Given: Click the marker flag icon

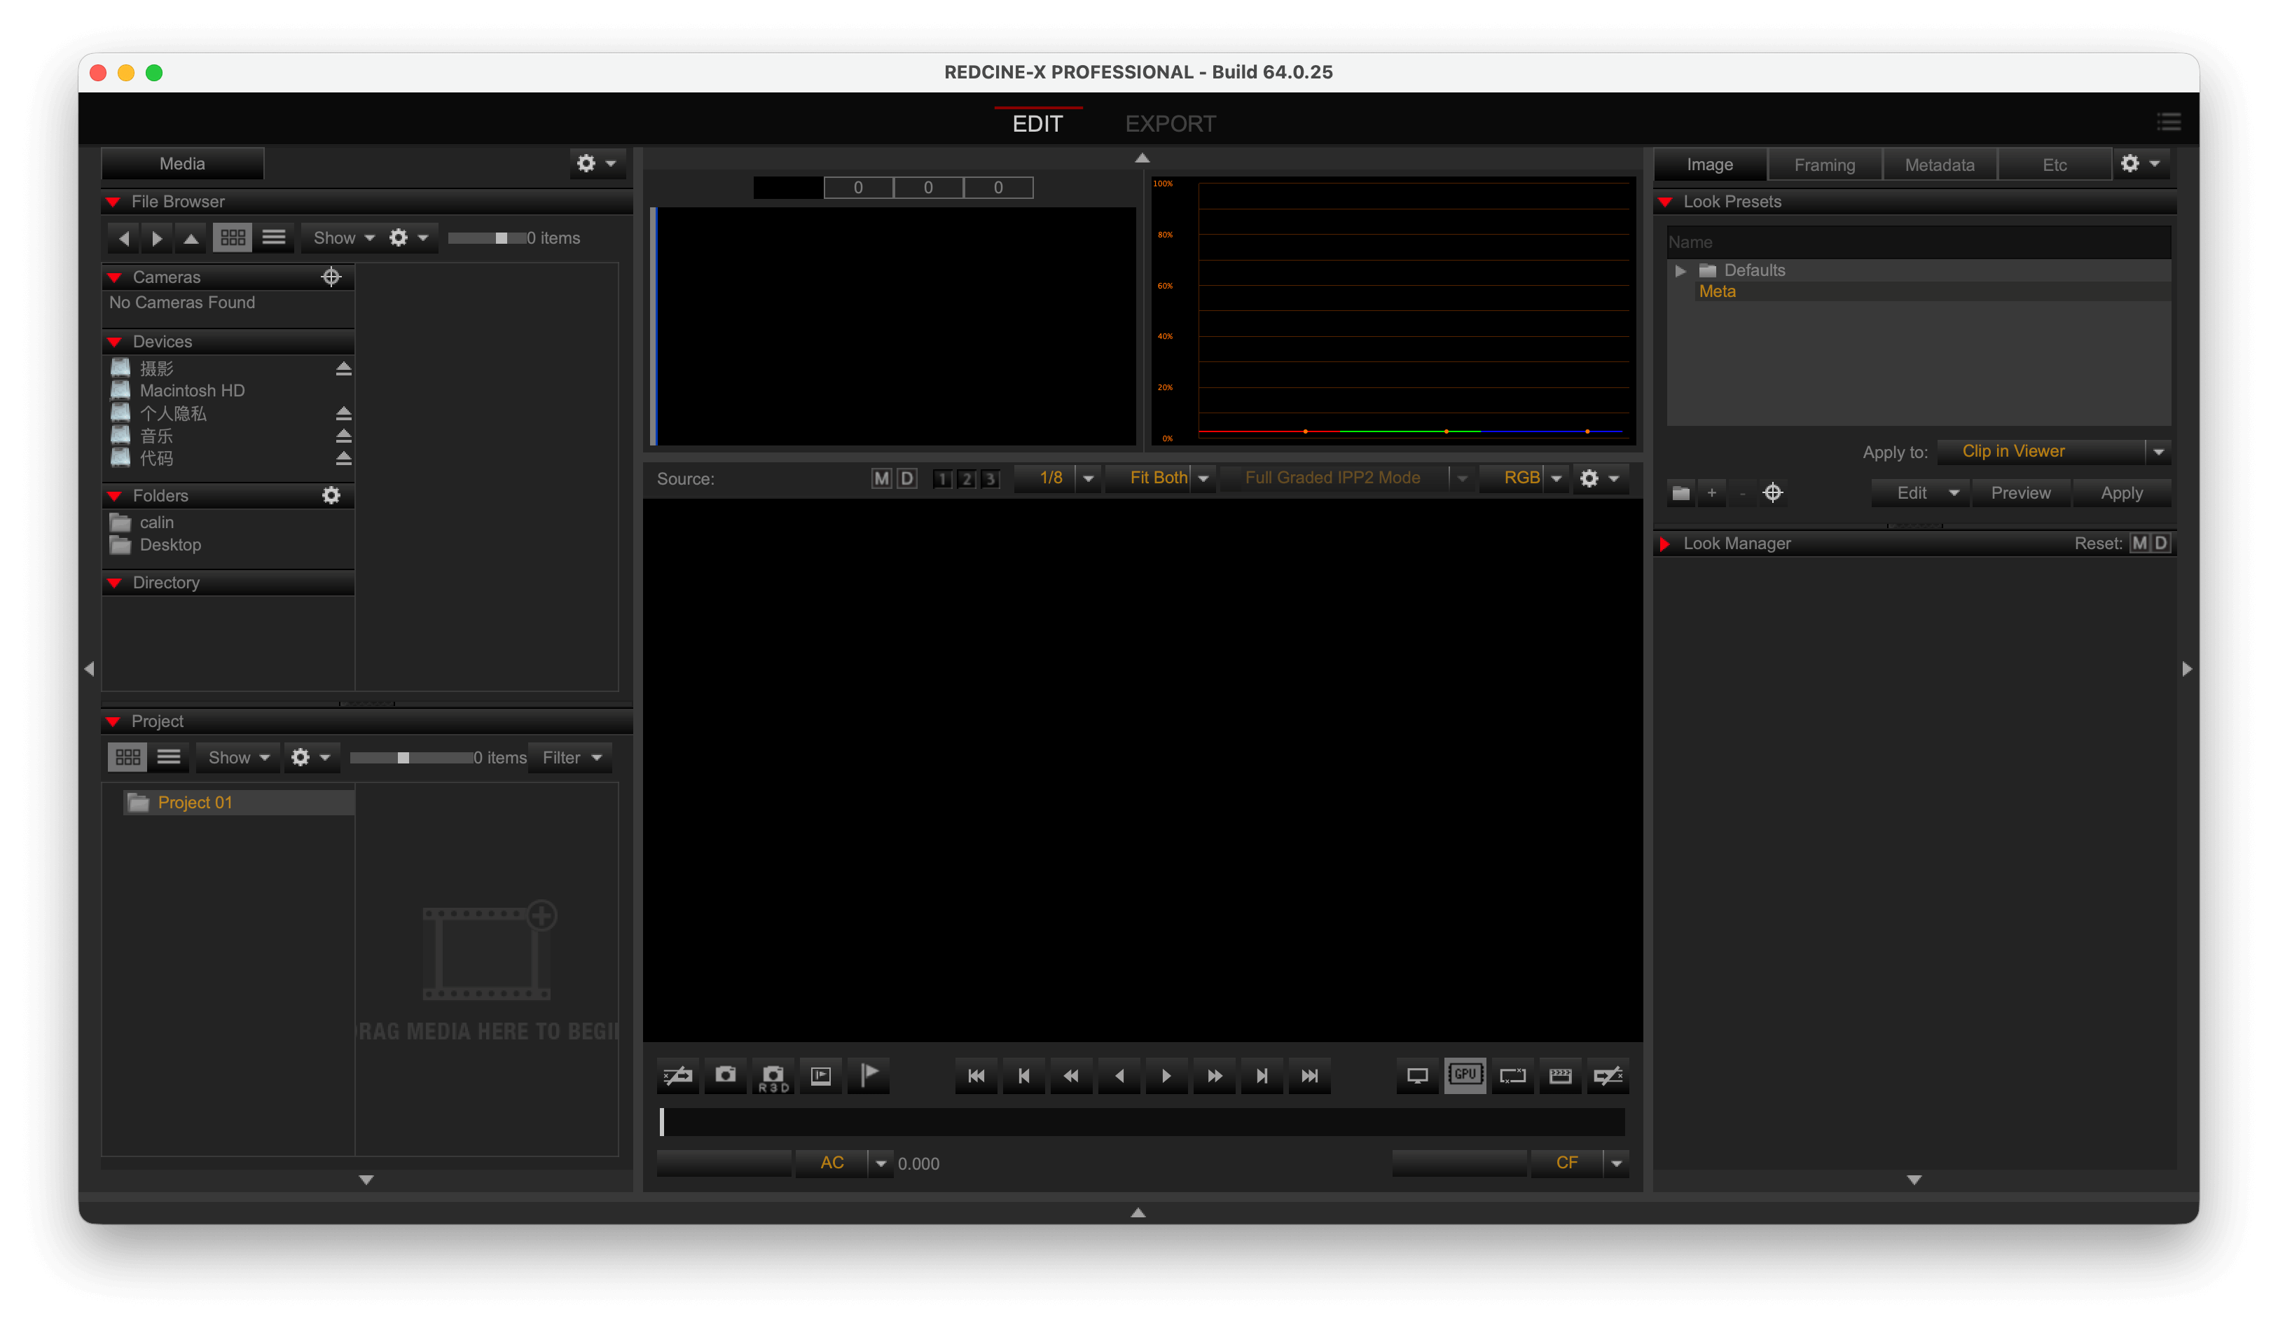Looking at the screenshot, I should coord(869,1076).
